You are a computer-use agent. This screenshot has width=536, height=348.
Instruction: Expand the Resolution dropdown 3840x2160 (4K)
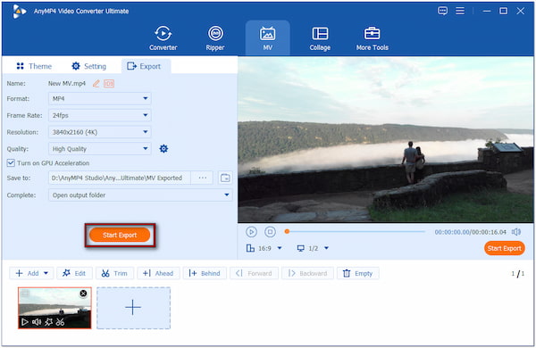[99, 132]
